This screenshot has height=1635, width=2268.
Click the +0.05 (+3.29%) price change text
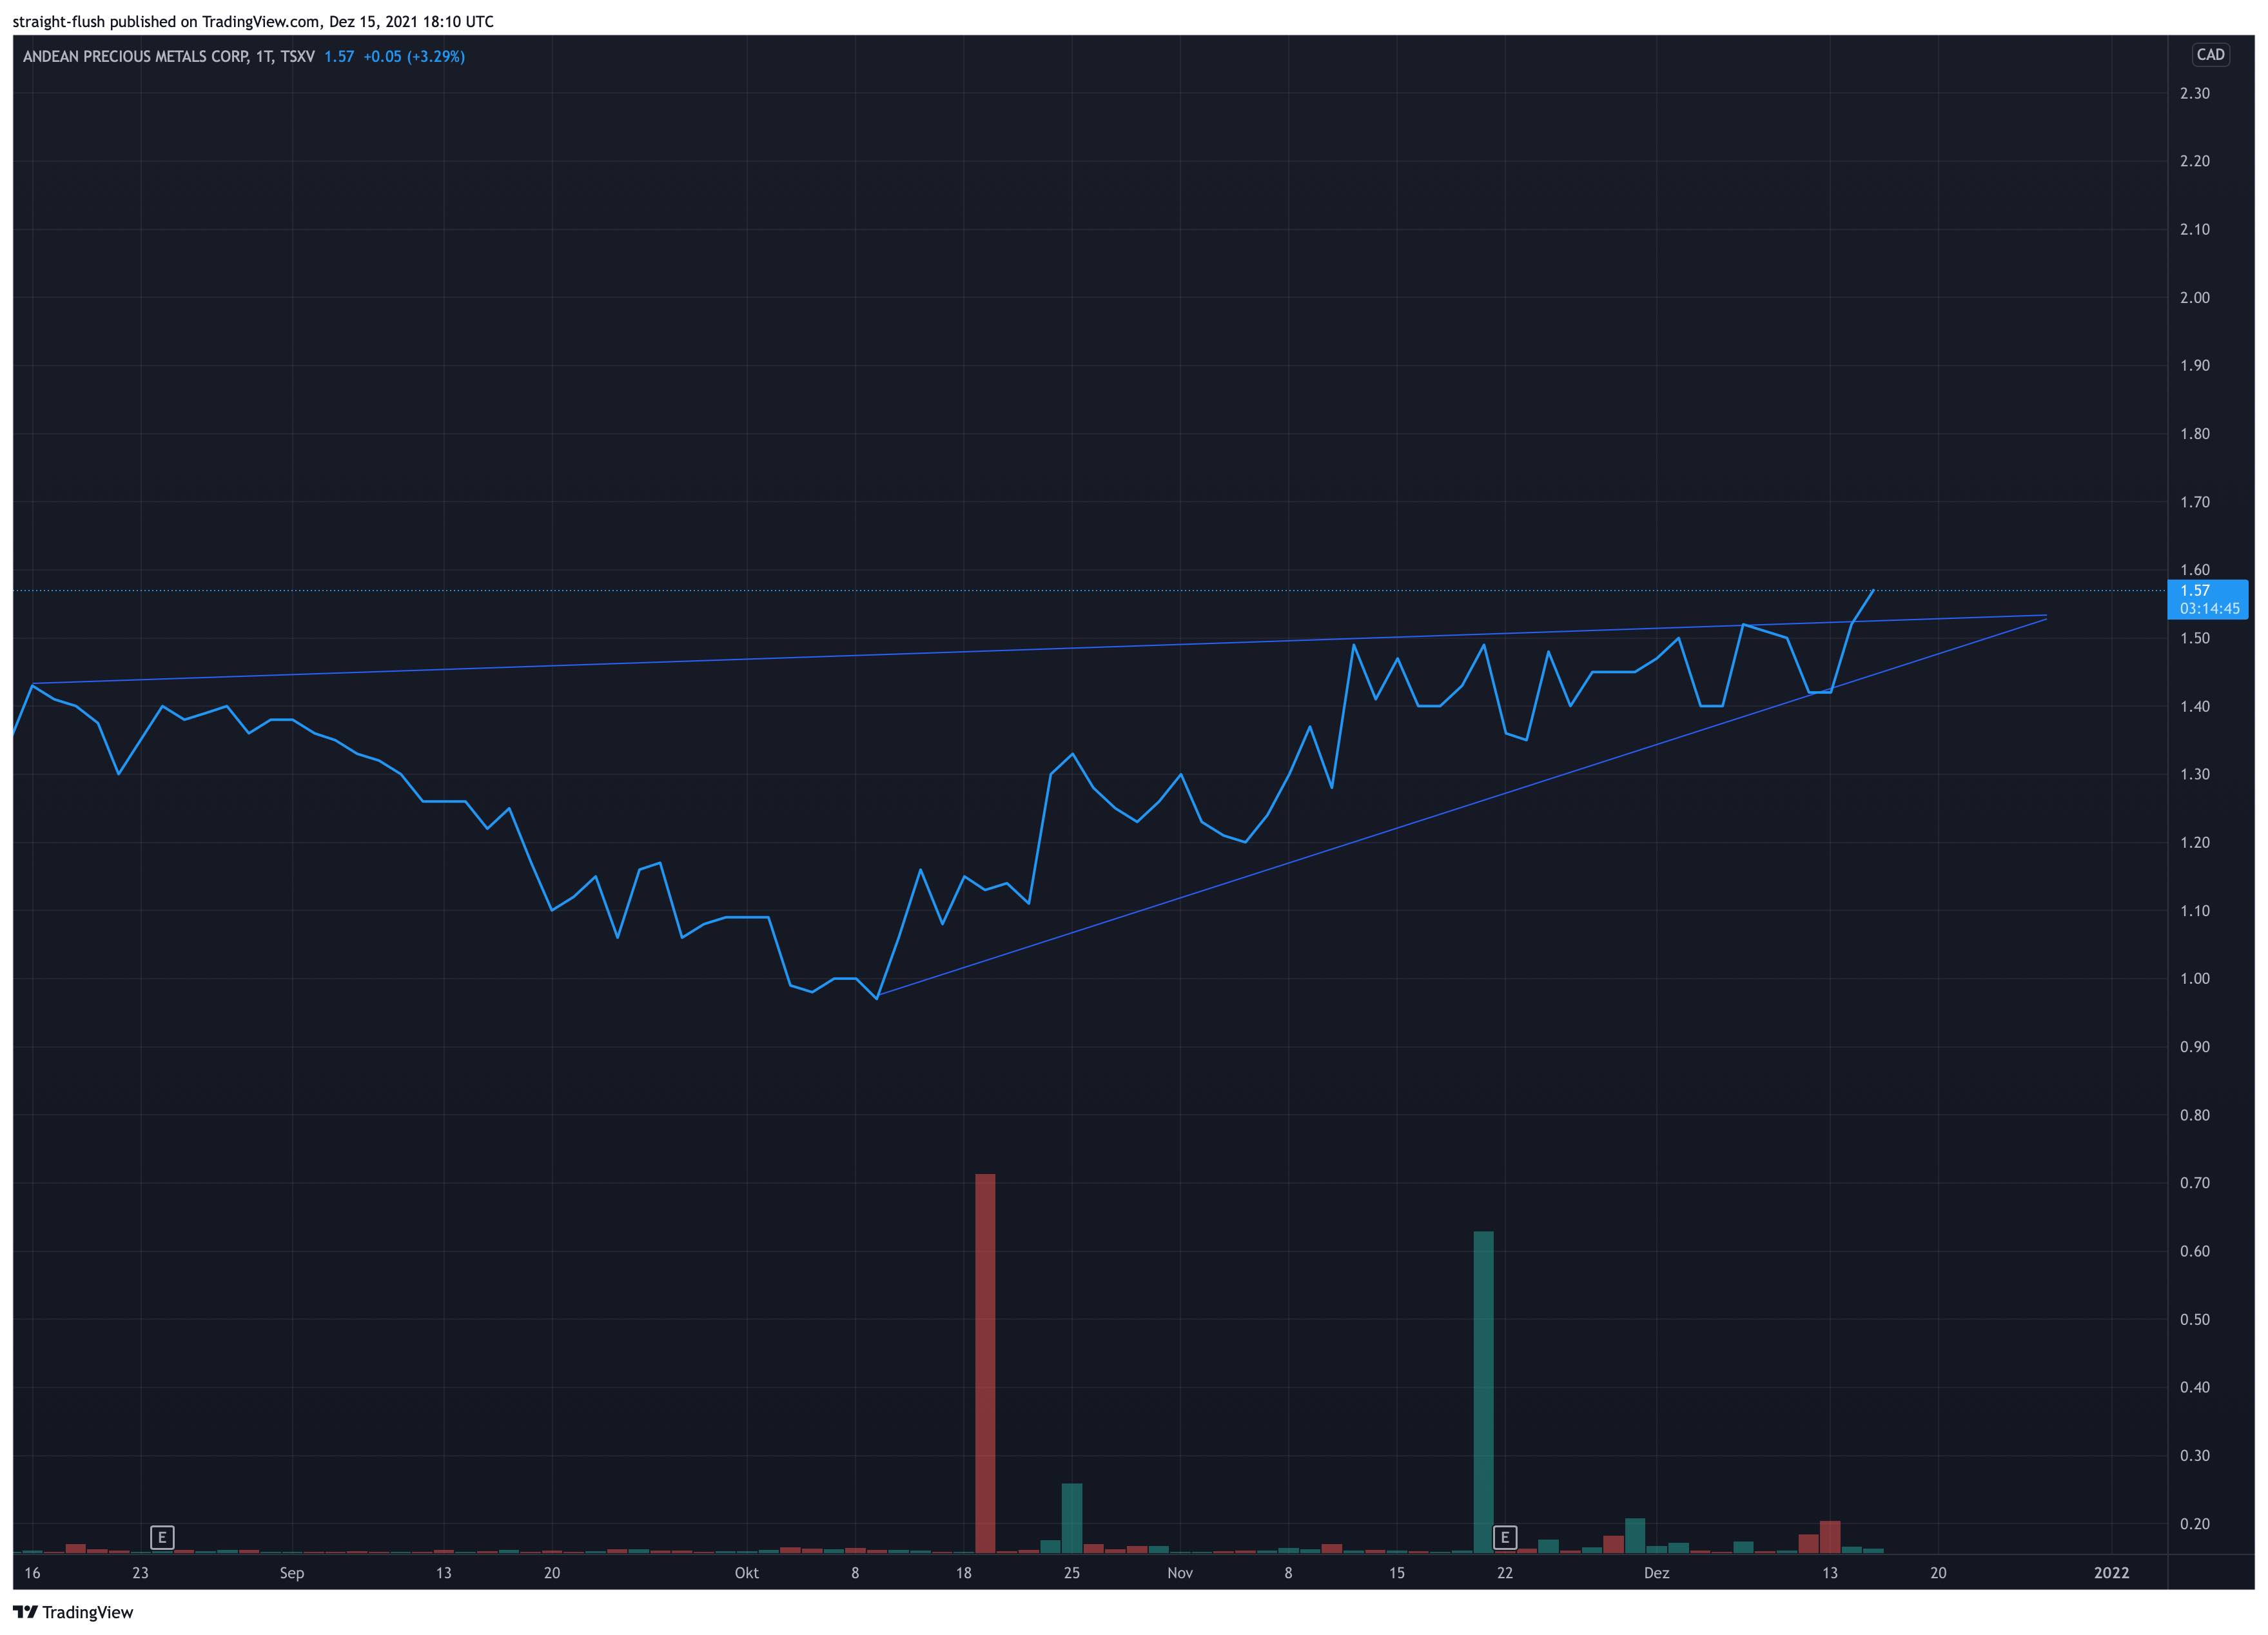point(413,57)
